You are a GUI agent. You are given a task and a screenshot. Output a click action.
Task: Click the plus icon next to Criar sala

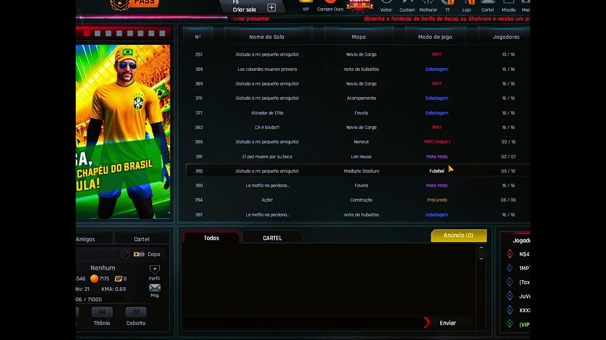point(272,8)
